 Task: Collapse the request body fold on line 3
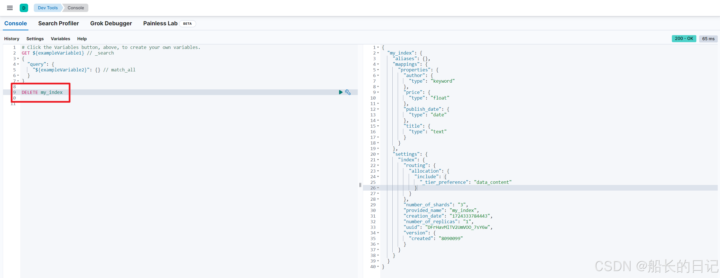pyautogui.click(x=18, y=59)
